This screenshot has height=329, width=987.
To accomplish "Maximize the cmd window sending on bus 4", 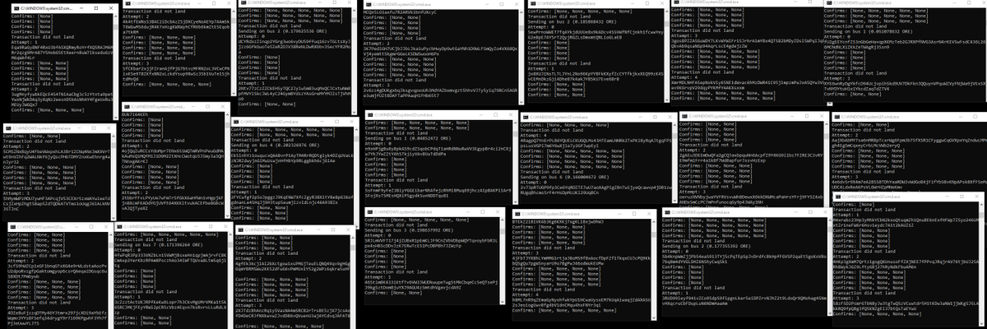I will [x=336, y=122].
